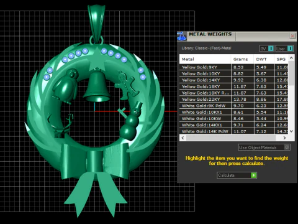Select the Yellow Gold:18KY row
Image resolution: width=298 pixels, height=224 pixels.
[234, 86]
